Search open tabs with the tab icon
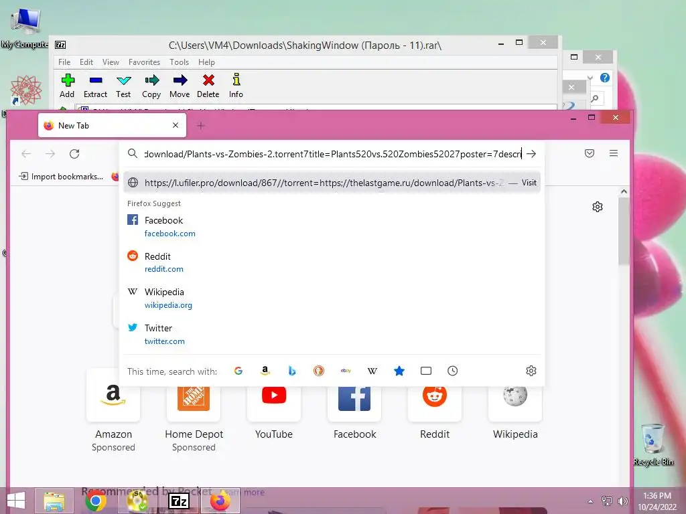 pos(425,371)
